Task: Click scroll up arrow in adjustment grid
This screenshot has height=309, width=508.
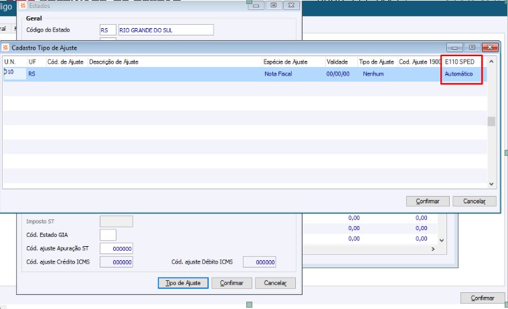Action: (x=491, y=62)
